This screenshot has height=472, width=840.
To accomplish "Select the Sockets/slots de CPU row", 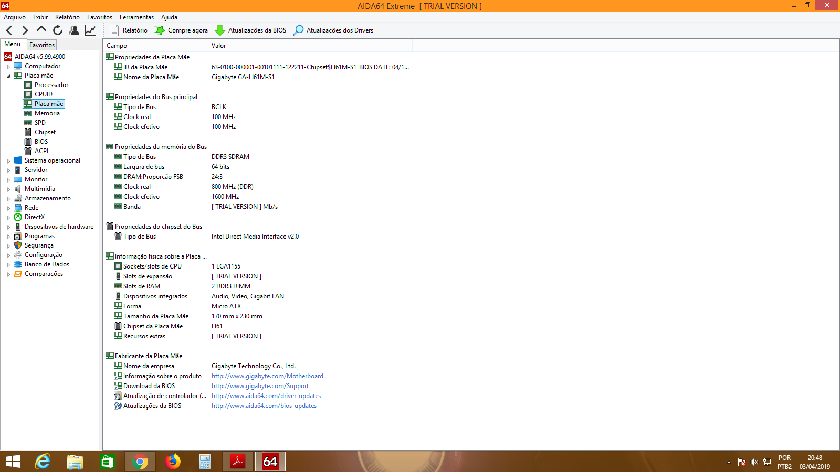I will (x=257, y=266).
